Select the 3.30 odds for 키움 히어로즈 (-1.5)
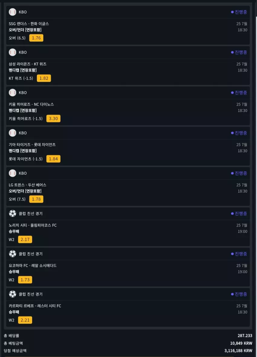257x357 pixels. (x=54, y=118)
